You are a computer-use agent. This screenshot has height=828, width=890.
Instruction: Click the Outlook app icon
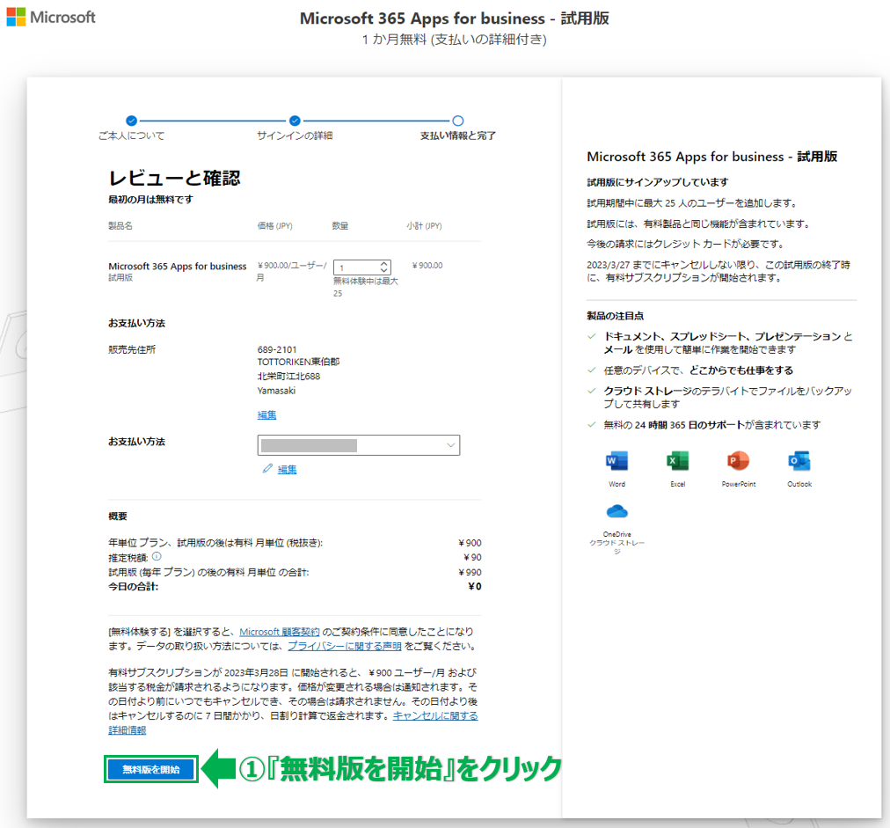[799, 460]
